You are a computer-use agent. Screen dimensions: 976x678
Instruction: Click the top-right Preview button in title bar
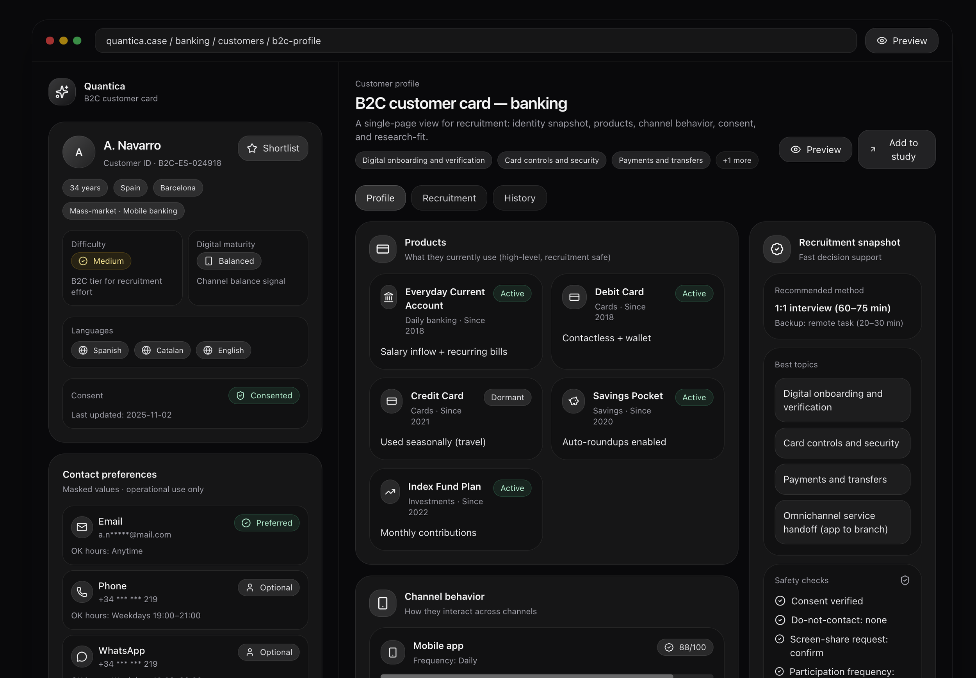pos(901,41)
